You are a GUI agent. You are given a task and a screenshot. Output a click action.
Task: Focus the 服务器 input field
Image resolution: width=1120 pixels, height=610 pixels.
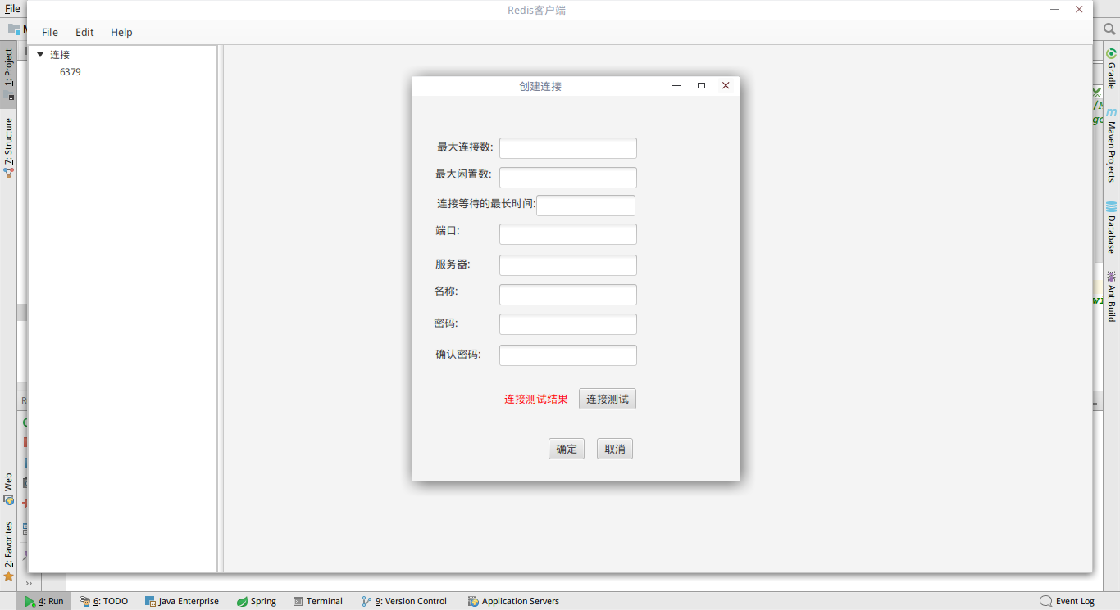(568, 265)
